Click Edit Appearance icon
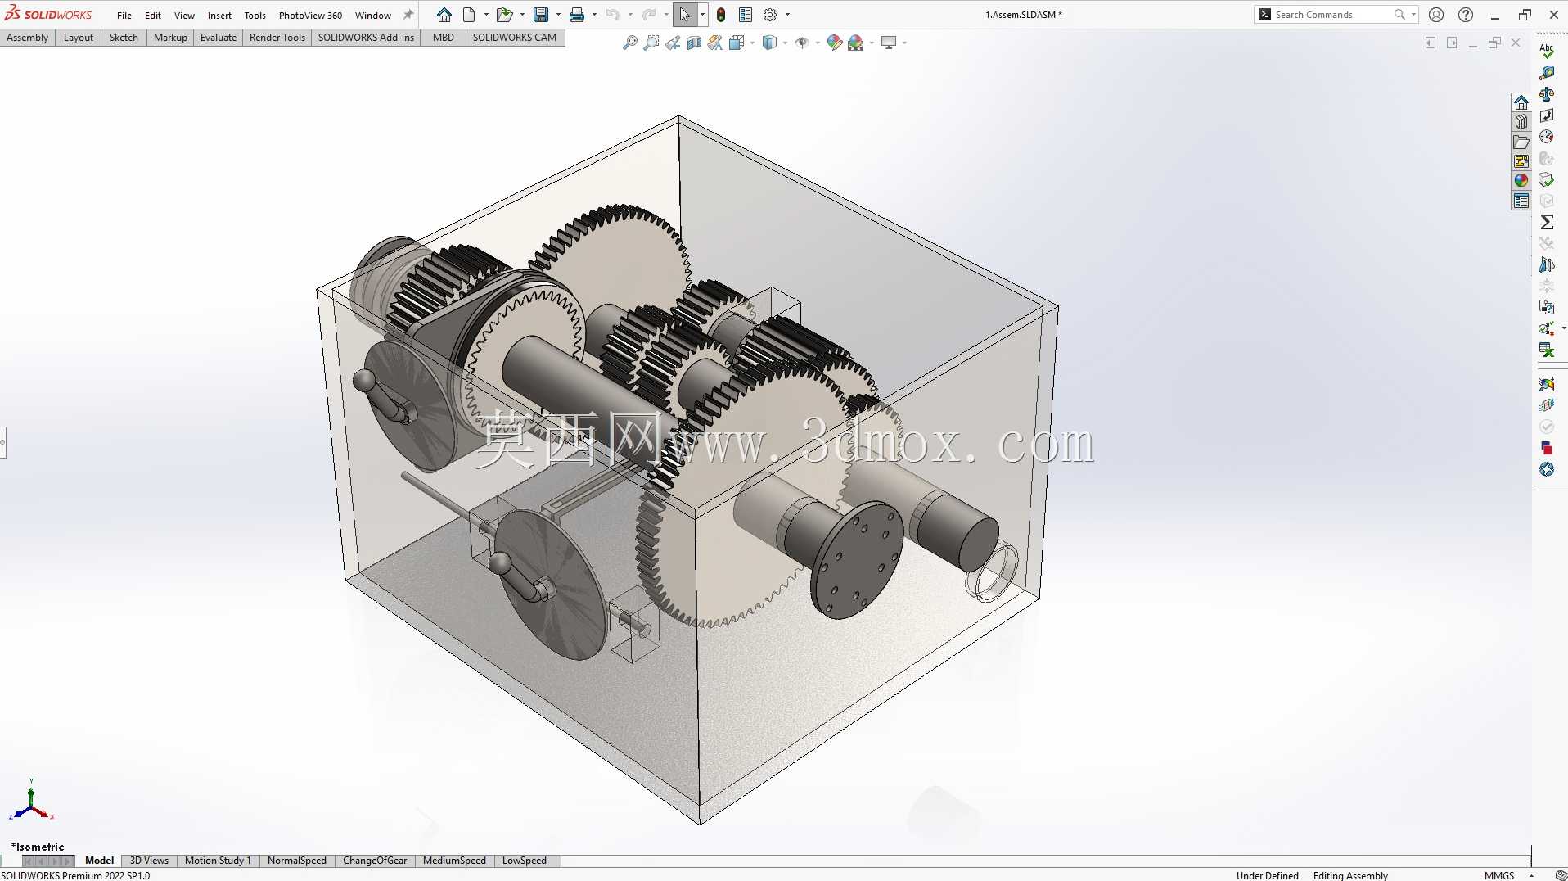This screenshot has width=1568, height=881. point(835,43)
